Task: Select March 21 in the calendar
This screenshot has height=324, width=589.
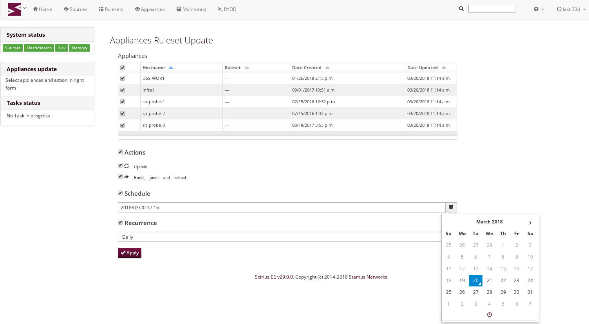Action: (490, 281)
